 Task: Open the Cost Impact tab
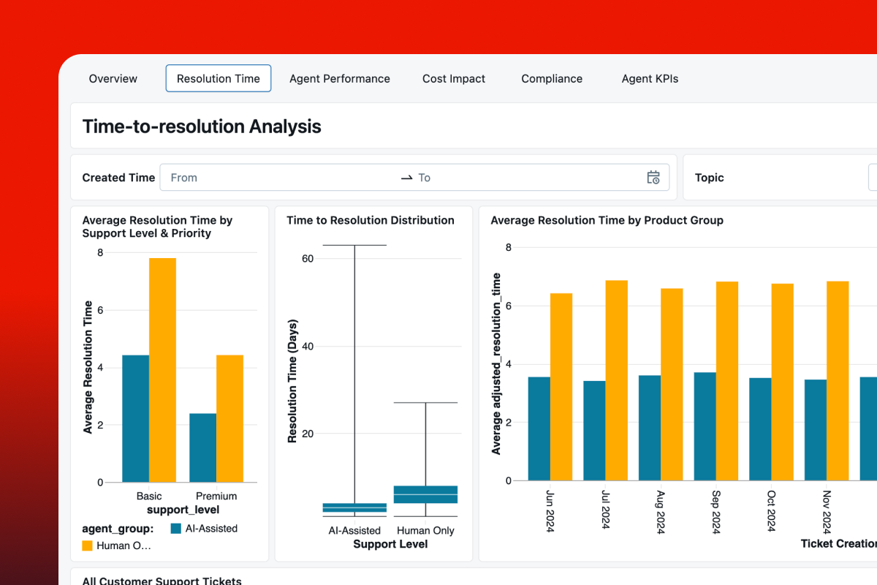coord(454,79)
